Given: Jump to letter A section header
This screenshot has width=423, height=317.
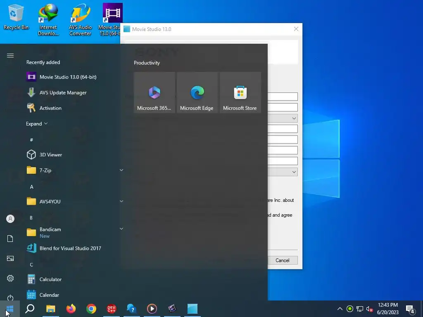Looking at the screenshot, I should pos(31,187).
